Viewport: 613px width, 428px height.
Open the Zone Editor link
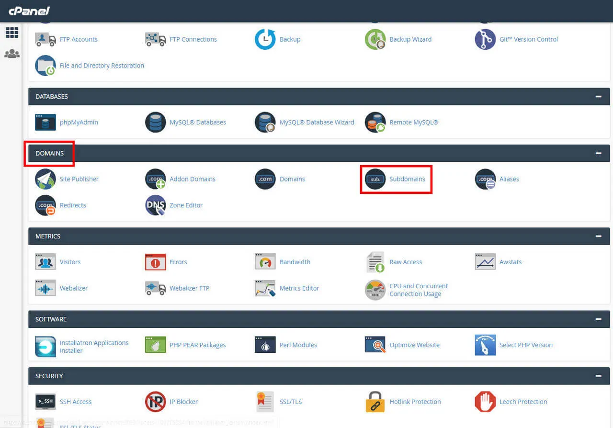click(x=186, y=205)
